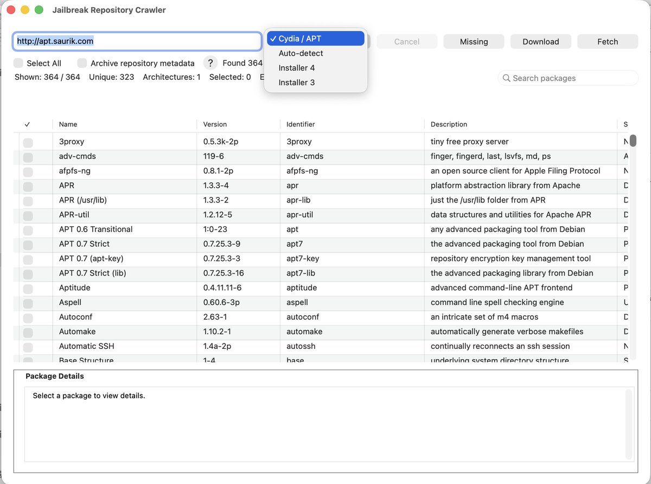Select Cydia / APT in dropdown menu
Viewport: 651px width, 484px height.
(316, 39)
